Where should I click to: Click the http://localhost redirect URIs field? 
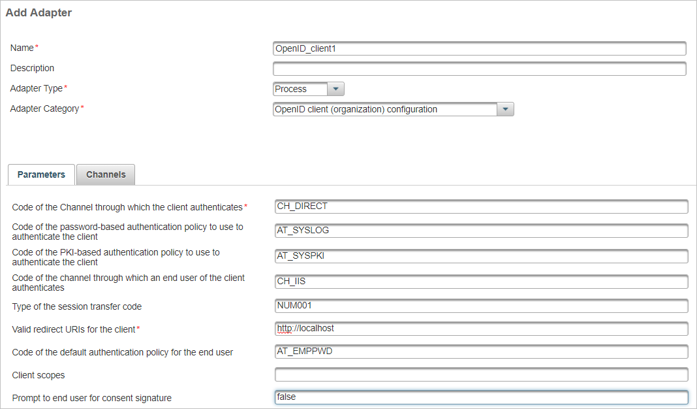pos(482,329)
